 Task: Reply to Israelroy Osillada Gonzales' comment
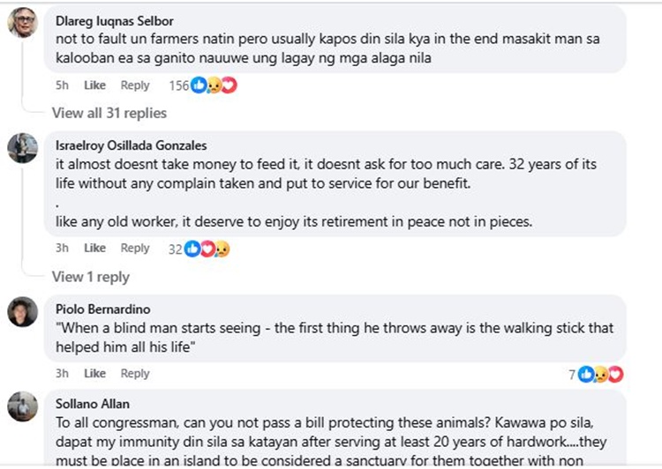(135, 249)
